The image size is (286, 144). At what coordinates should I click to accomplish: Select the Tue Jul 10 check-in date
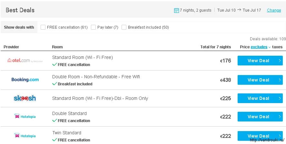226,10
